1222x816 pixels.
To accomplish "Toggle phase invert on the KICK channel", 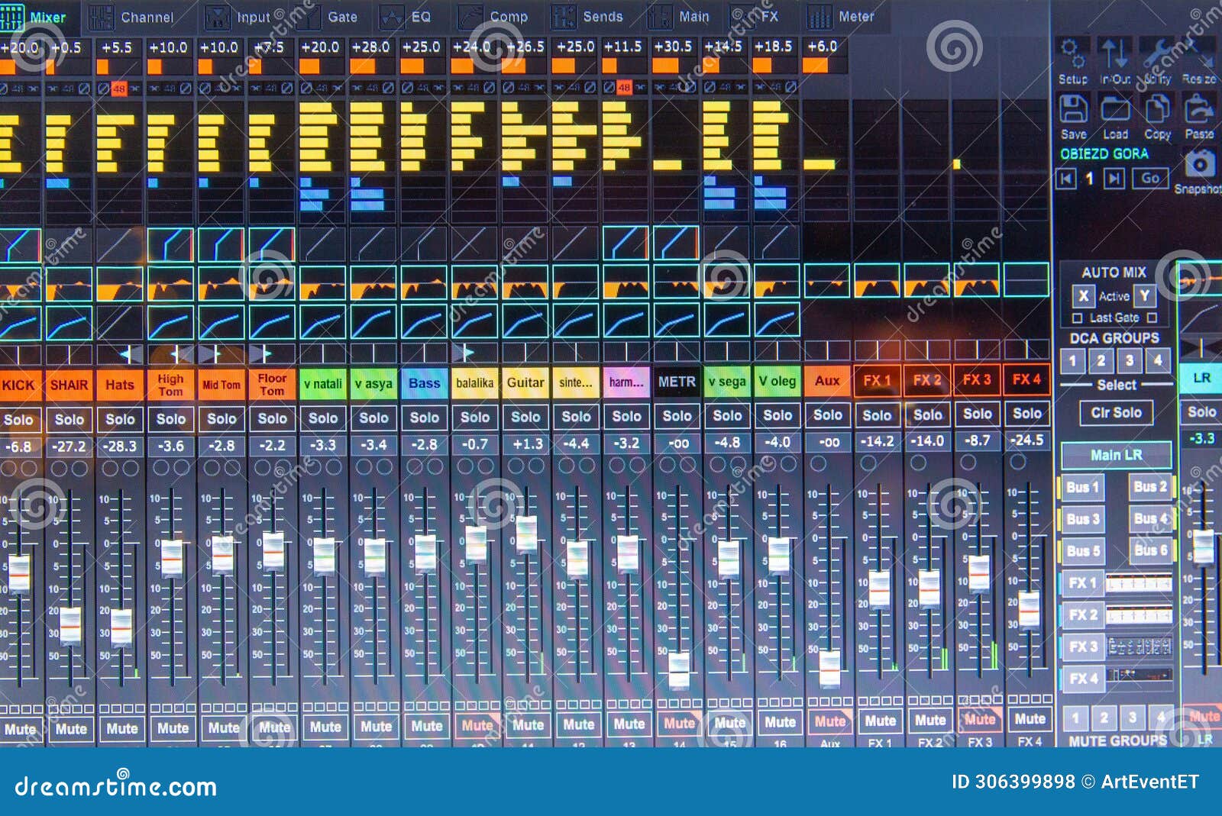I will [5, 89].
